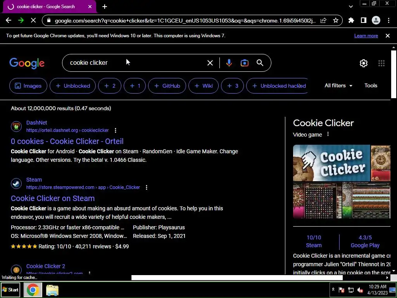Add the '2' filter chip
The height and width of the screenshot is (298, 397).
point(110,86)
